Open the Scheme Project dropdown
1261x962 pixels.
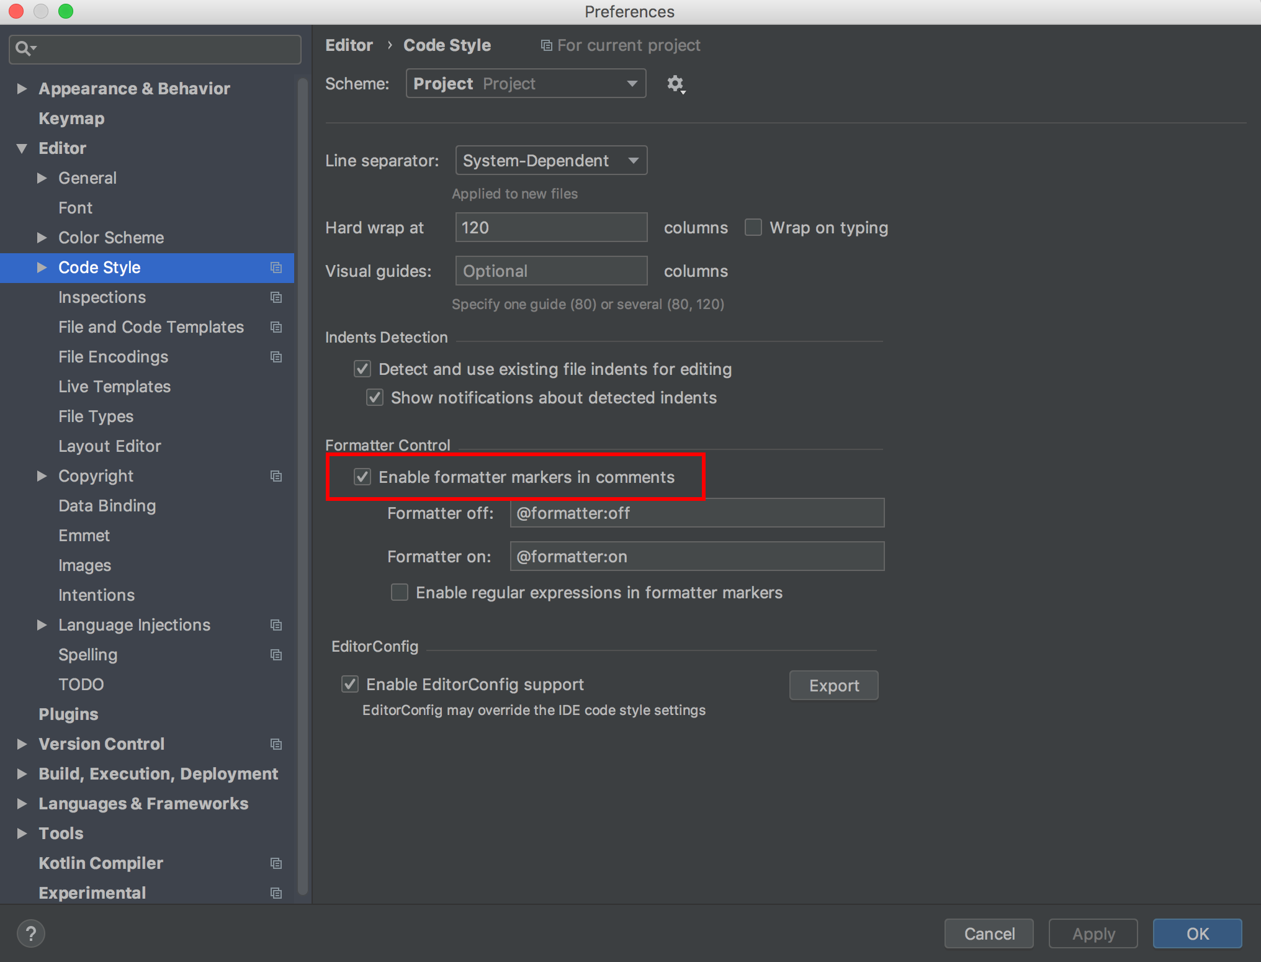(x=525, y=83)
